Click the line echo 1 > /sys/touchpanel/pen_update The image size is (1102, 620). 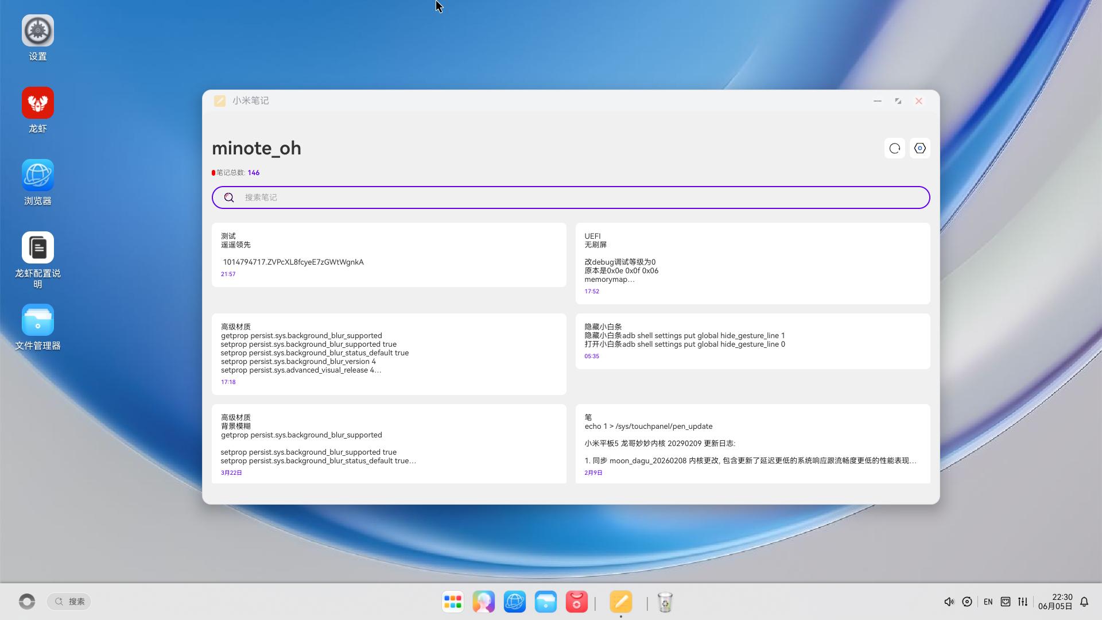coord(649,427)
